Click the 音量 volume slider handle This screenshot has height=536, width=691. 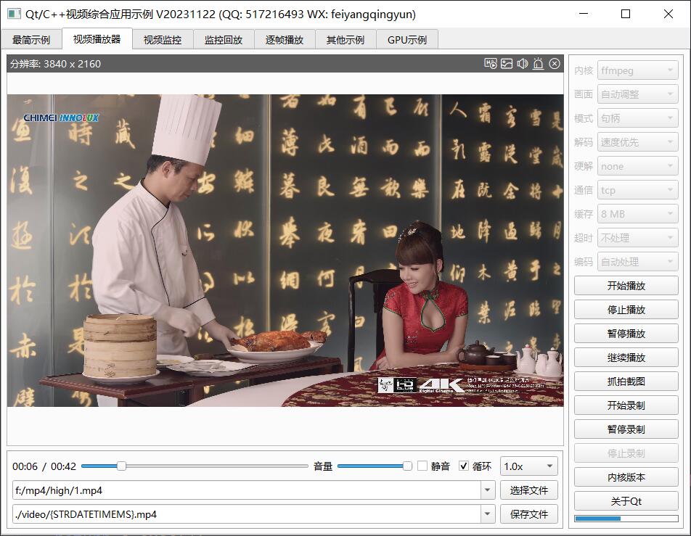407,466
